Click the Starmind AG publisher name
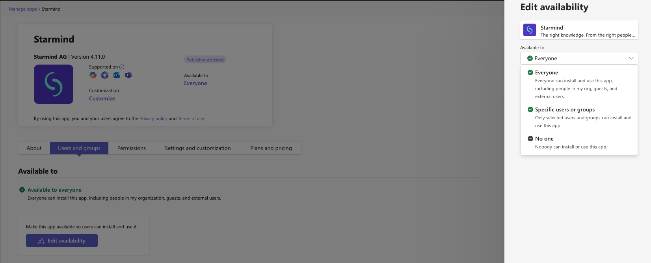 [x=50, y=57]
